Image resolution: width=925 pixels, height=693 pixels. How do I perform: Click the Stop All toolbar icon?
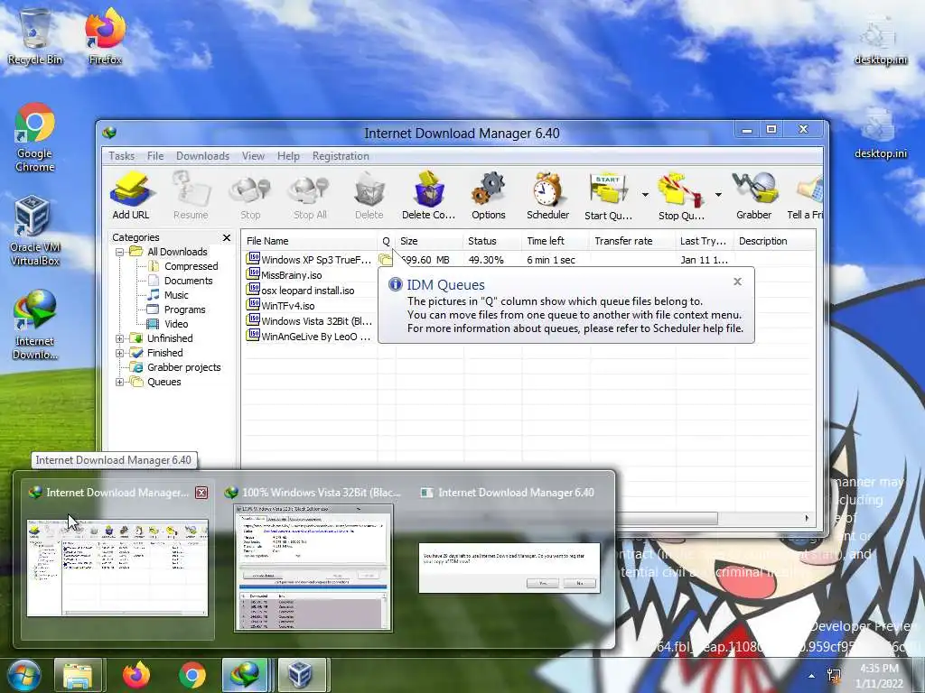(311, 196)
